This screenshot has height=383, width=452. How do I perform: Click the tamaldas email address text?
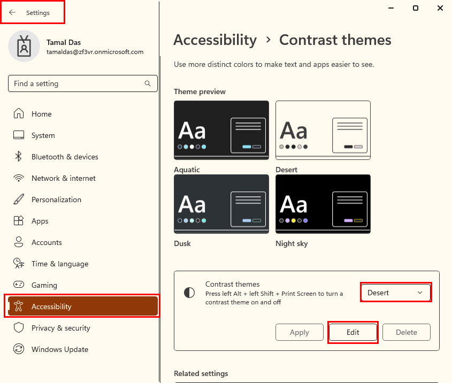coord(95,52)
